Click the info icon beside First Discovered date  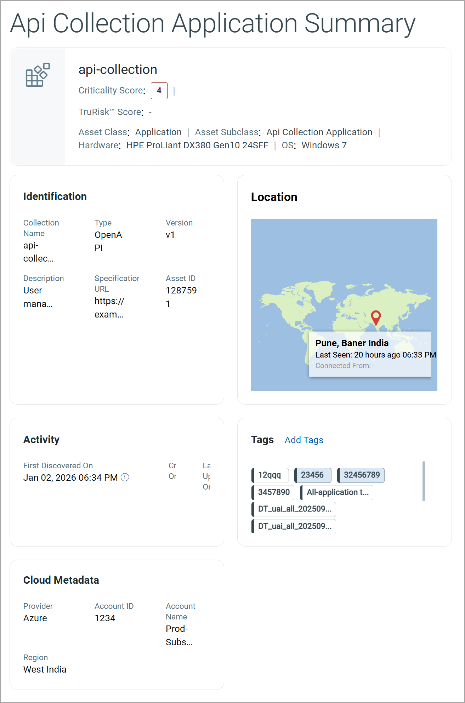pos(125,477)
